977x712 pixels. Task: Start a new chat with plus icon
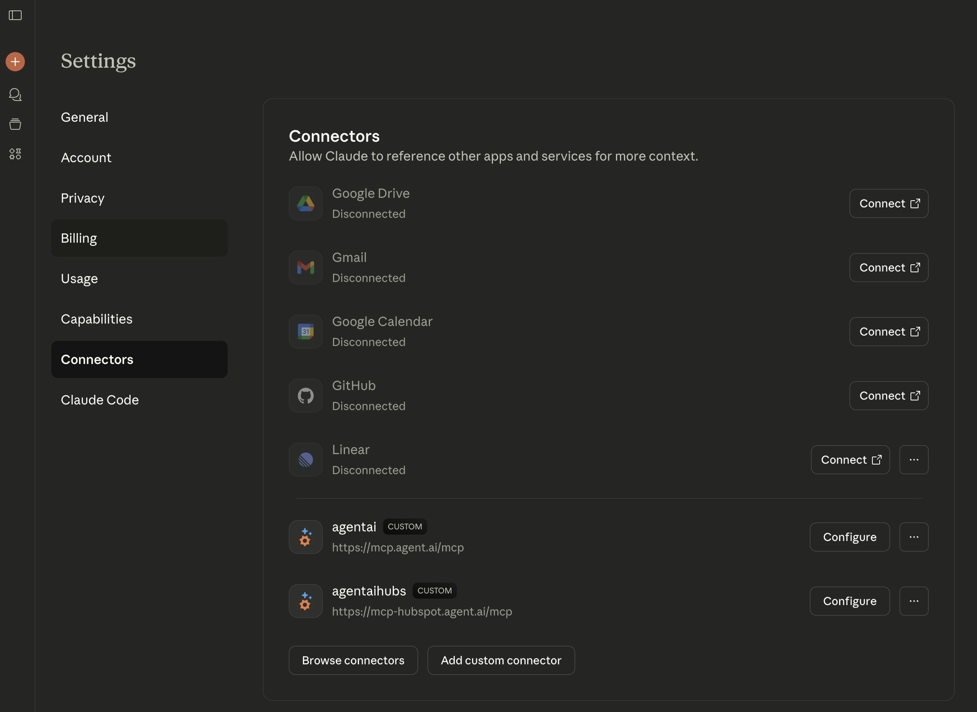[x=15, y=62]
